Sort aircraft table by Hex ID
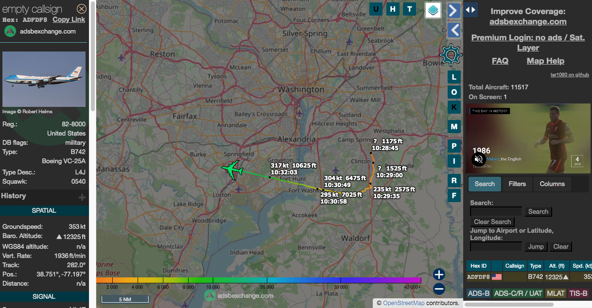Screen dimensions: 592x308 pyautogui.click(x=478, y=266)
